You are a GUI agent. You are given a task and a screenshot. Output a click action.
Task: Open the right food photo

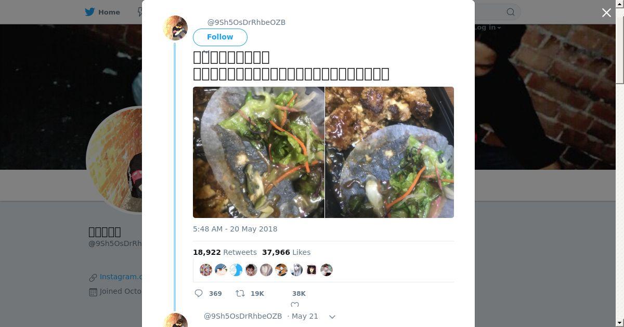click(x=389, y=152)
